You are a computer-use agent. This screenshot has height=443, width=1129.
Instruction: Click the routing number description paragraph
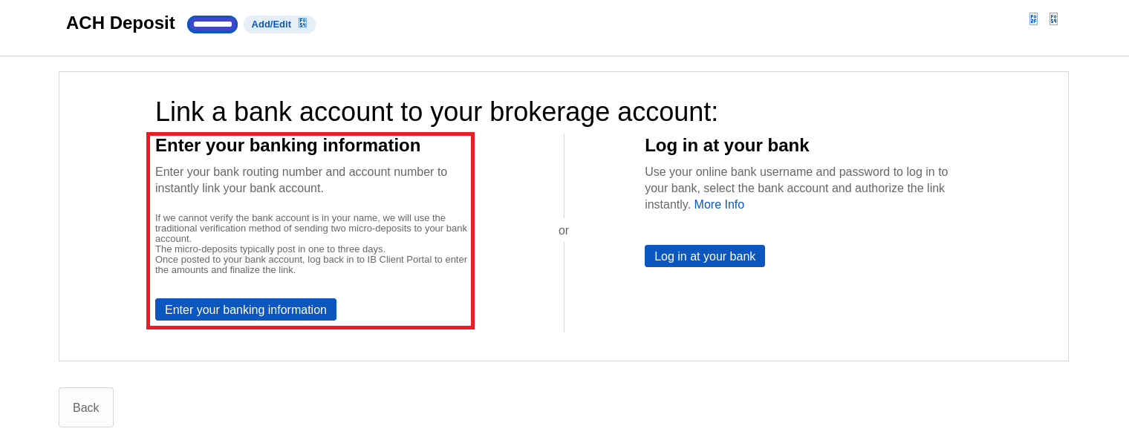302,180
